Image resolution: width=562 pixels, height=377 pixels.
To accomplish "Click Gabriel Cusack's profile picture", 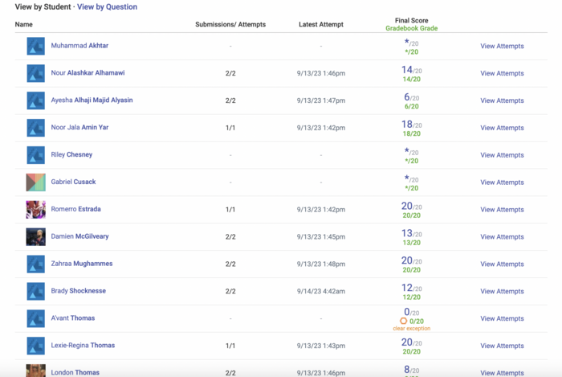I will click(x=35, y=182).
